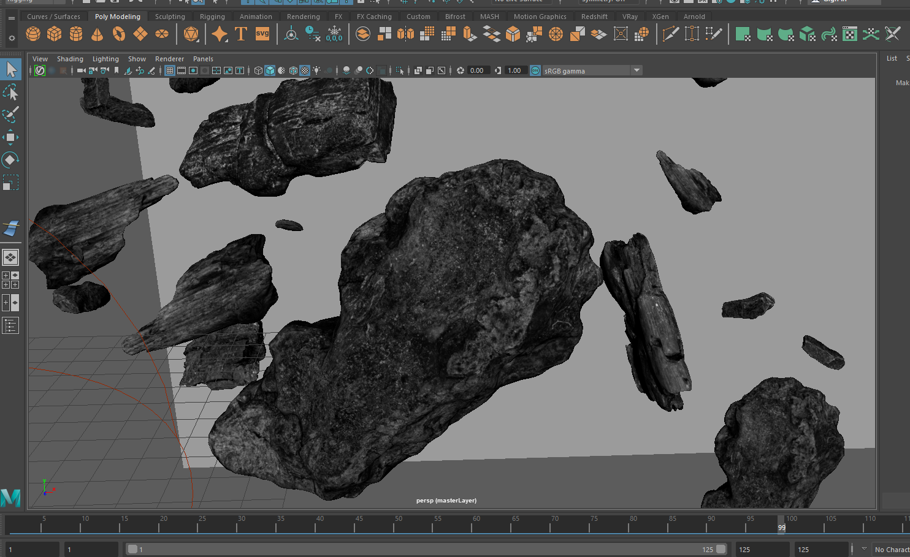The width and height of the screenshot is (910, 557).
Task: Toggle textured display in viewport
Action: click(x=305, y=70)
